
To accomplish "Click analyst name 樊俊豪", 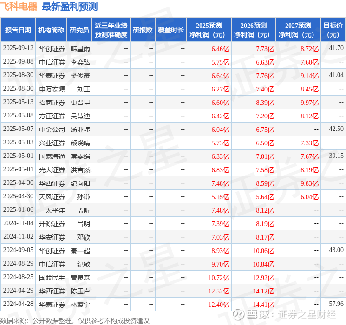I will (80, 76).
